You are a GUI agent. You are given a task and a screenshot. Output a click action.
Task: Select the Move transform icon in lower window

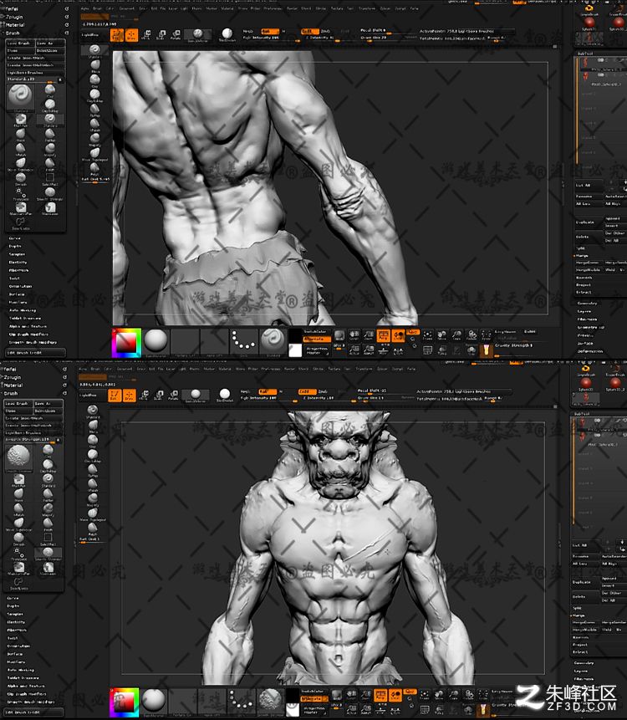pyautogui.click(x=144, y=396)
